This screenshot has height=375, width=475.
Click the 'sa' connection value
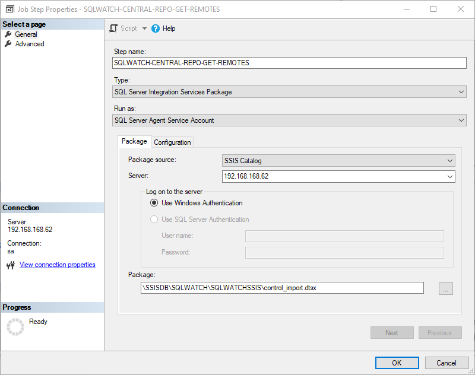[x=11, y=251]
